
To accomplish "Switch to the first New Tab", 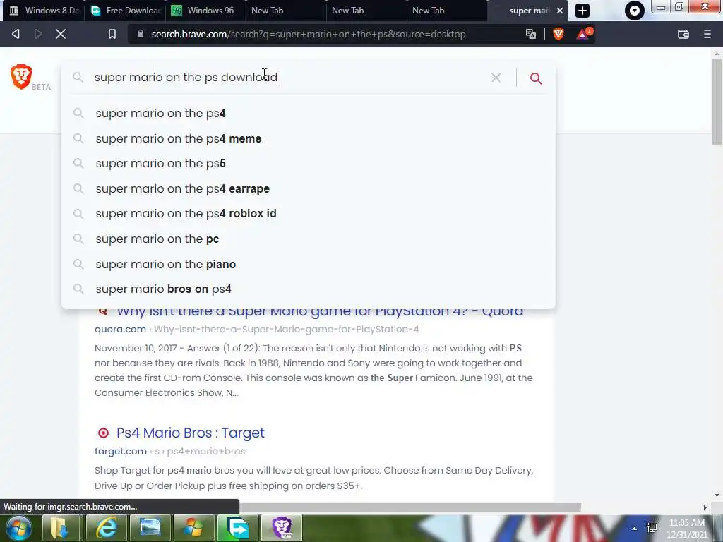I will [x=287, y=11].
